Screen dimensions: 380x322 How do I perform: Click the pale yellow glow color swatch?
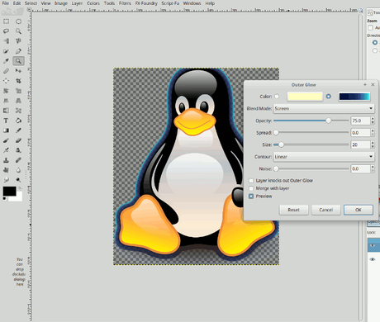(305, 97)
